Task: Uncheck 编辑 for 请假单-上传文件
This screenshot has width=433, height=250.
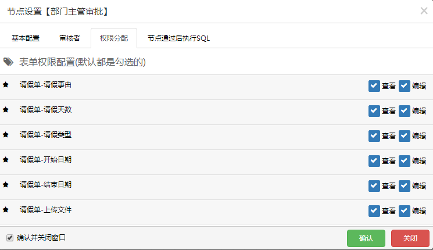Action: tap(405, 211)
